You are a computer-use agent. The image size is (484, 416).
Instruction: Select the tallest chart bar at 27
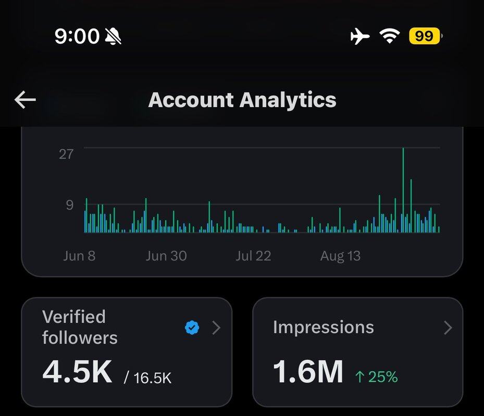tap(403, 190)
